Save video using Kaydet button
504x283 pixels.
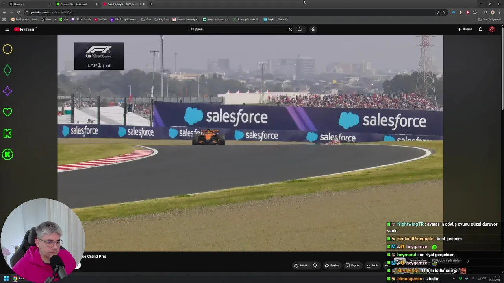tap(353, 265)
